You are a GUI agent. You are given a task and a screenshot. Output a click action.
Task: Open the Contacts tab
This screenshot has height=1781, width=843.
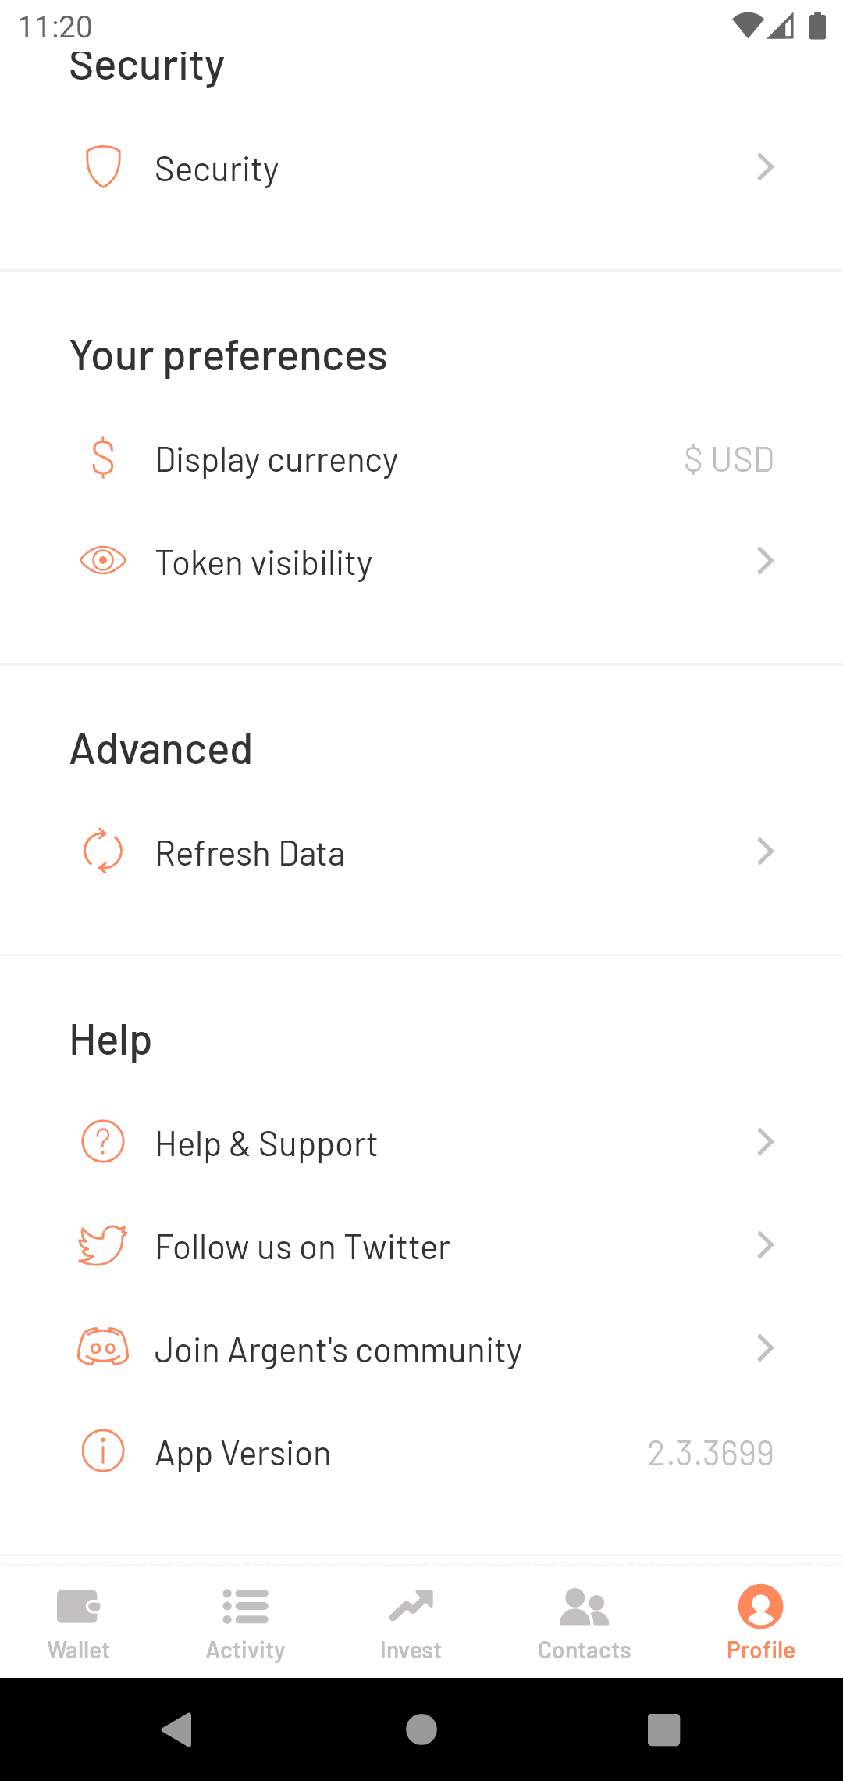coord(585,1622)
